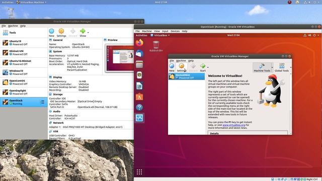Launch Firefox from guest Ubuntu dock
Screen dimensions: 322x181
click(x=139, y=43)
